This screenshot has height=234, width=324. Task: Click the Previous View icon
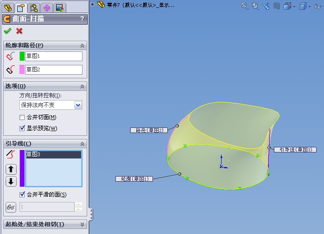click(266, 6)
